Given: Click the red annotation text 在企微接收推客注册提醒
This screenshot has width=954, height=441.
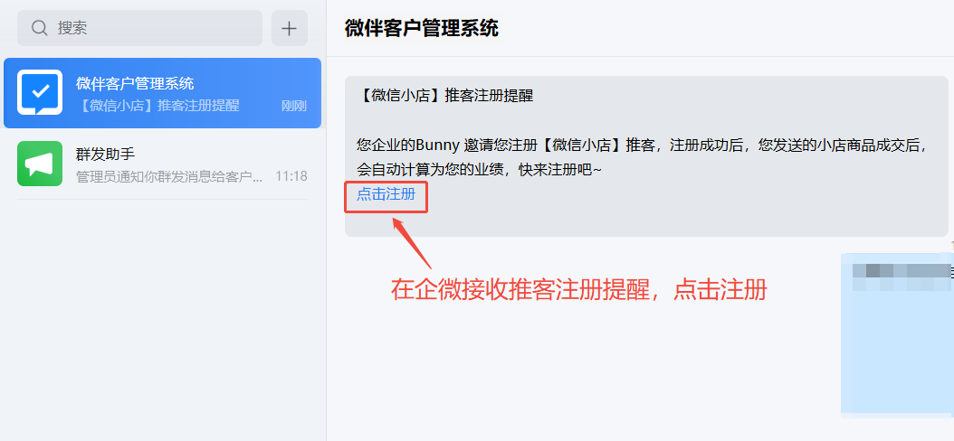Looking at the screenshot, I should point(526,290).
